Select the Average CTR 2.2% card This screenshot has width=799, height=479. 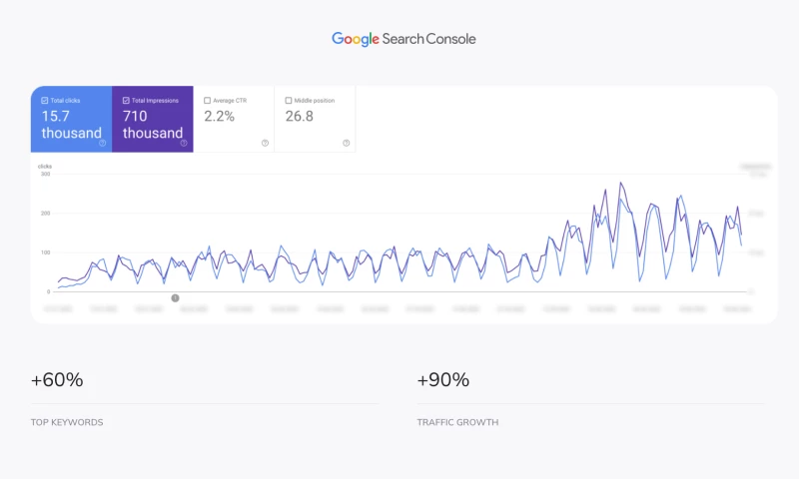pyautogui.click(x=234, y=120)
